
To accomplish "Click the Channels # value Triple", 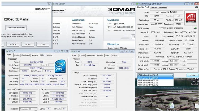I will 124,62.
